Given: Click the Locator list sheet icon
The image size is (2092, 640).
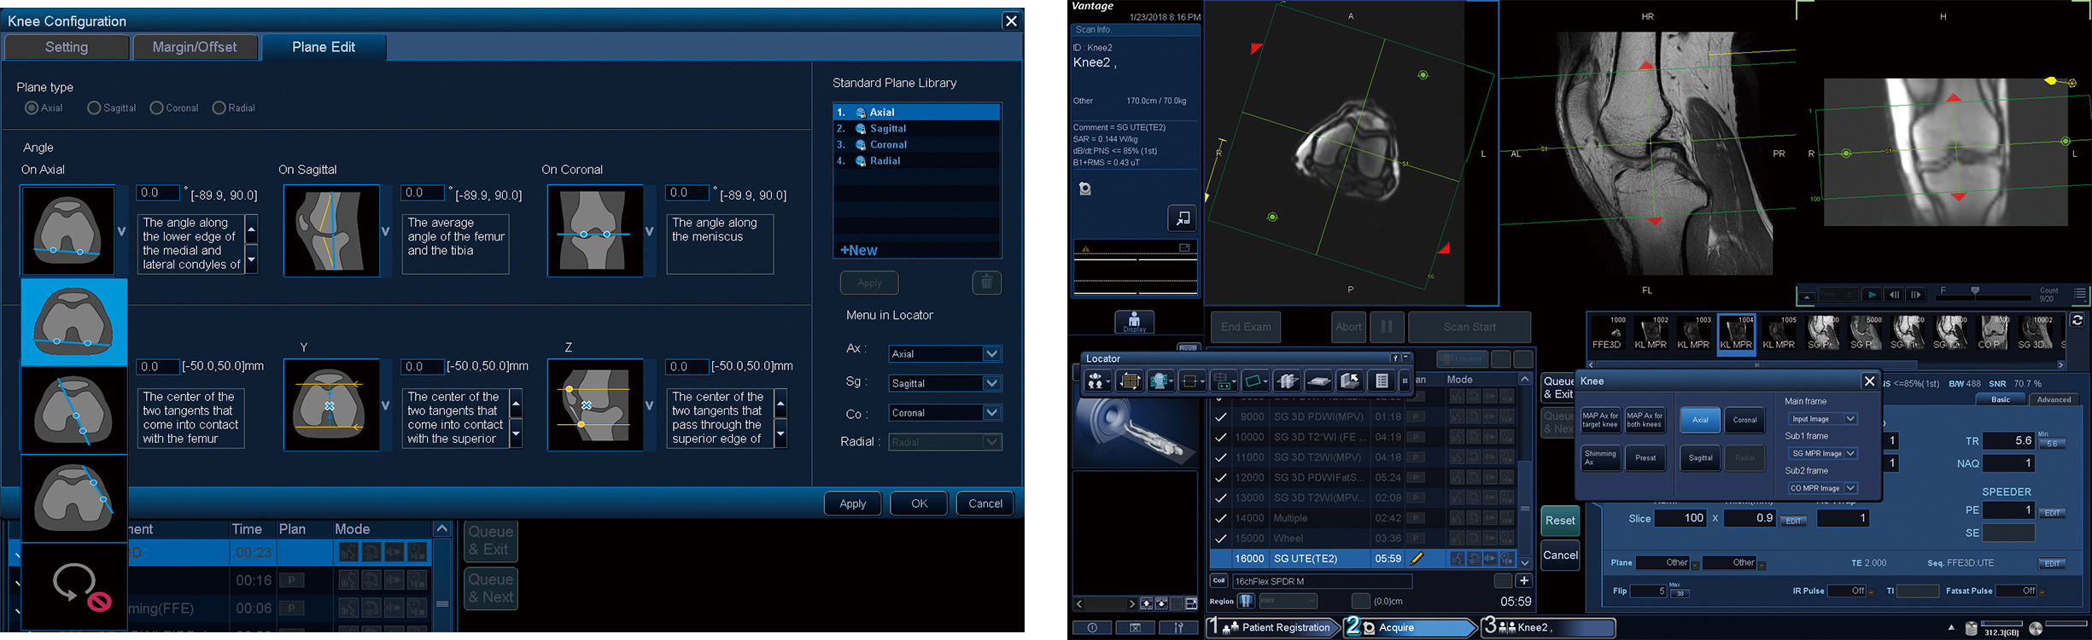Looking at the screenshot, I should (x=1382, y=381).
